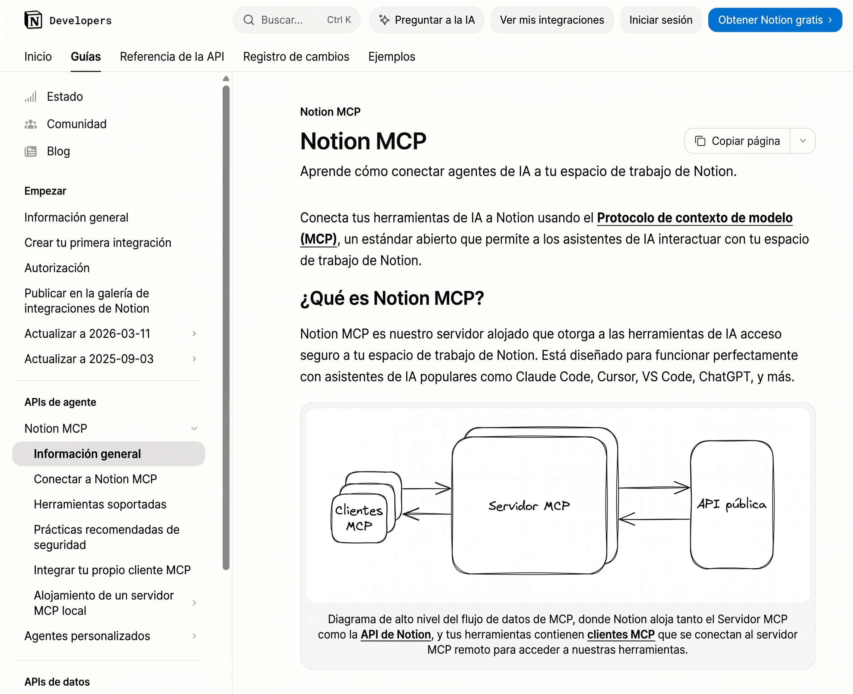Click Ver mis integraciones button
Viewport: 853px width, 694px height.
coord(552,20)
